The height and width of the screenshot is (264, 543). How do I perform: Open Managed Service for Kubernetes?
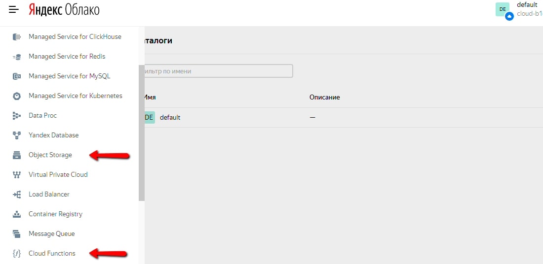pos(76,96)
